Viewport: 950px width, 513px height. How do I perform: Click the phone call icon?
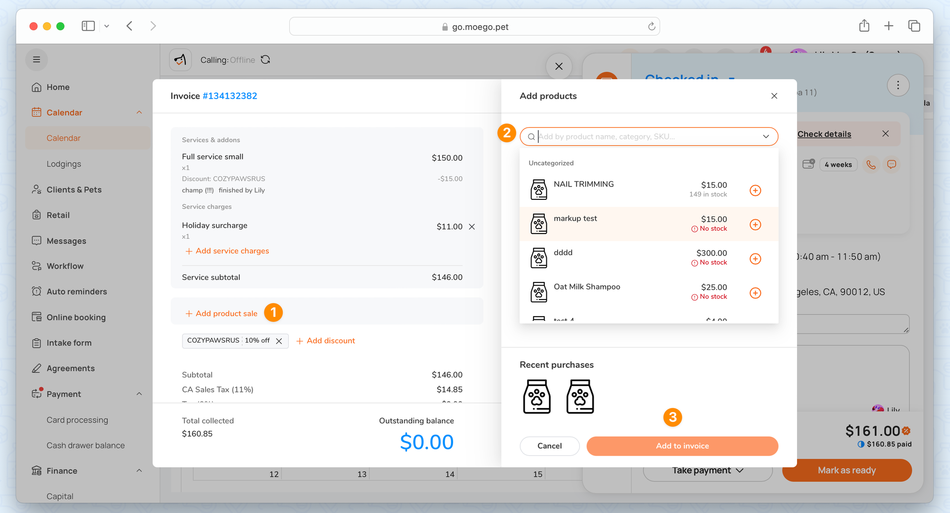click(x=871, y=165)
